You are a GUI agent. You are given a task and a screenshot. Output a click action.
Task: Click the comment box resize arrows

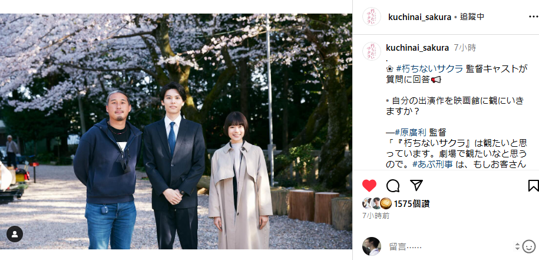coord(517,246)
